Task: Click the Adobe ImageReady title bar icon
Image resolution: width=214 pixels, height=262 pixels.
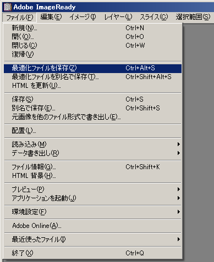Action: point(8,7)
